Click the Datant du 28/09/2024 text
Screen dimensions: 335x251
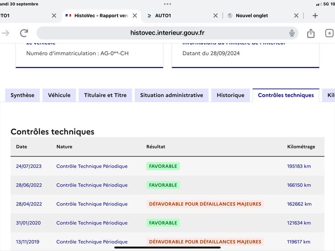[211, 54]
